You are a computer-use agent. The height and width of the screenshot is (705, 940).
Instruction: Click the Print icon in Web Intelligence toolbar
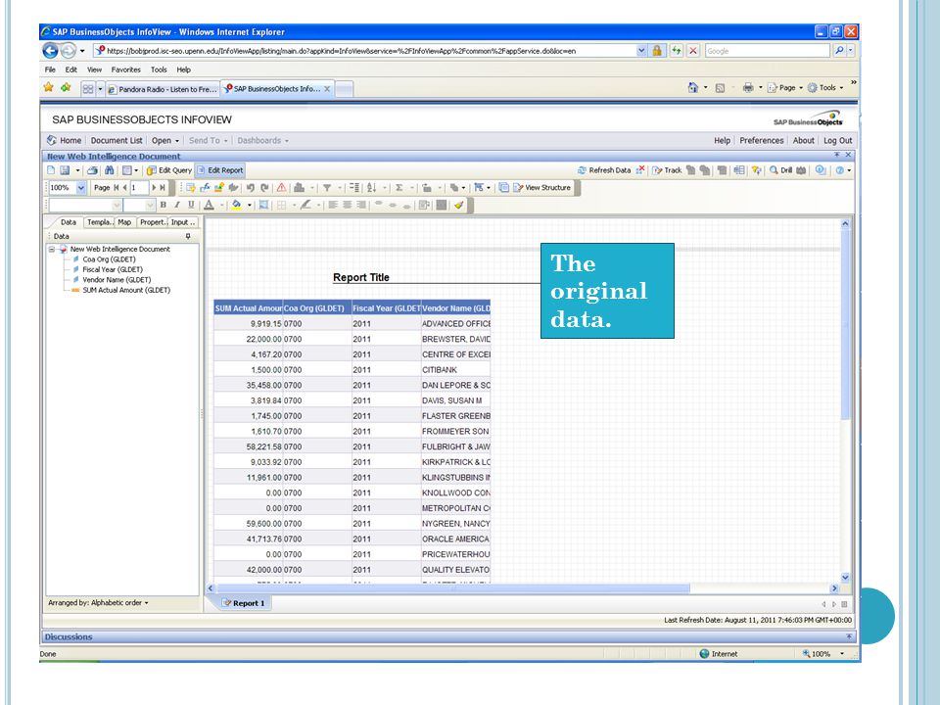point(92,170)
